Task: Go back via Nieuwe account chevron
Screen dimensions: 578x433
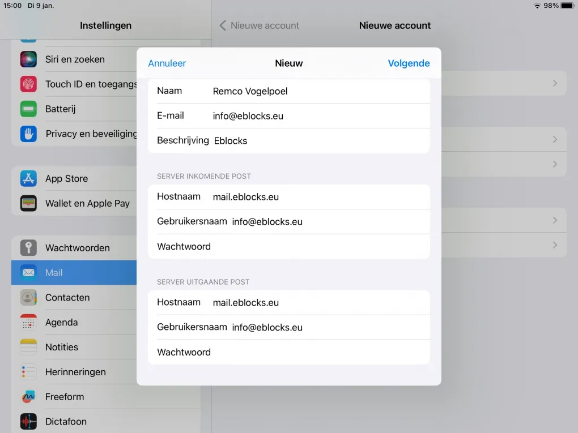Action: (259, 25)
